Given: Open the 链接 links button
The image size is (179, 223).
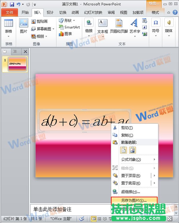Looking at the screenshot, I should point(89,27).
